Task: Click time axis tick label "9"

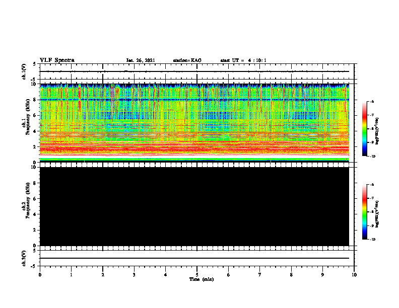Action: tap(322, 275)
